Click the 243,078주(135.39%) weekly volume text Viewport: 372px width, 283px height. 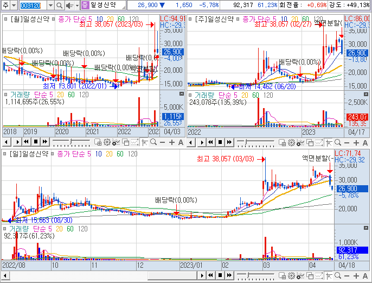[218, 103]
